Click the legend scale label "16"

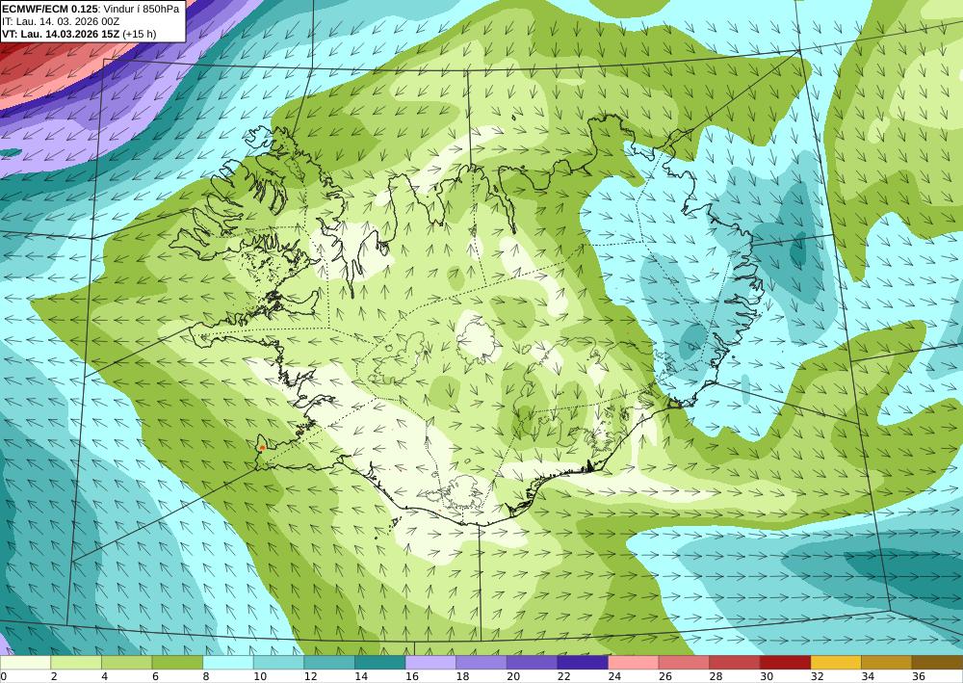(x=411, y=676)
